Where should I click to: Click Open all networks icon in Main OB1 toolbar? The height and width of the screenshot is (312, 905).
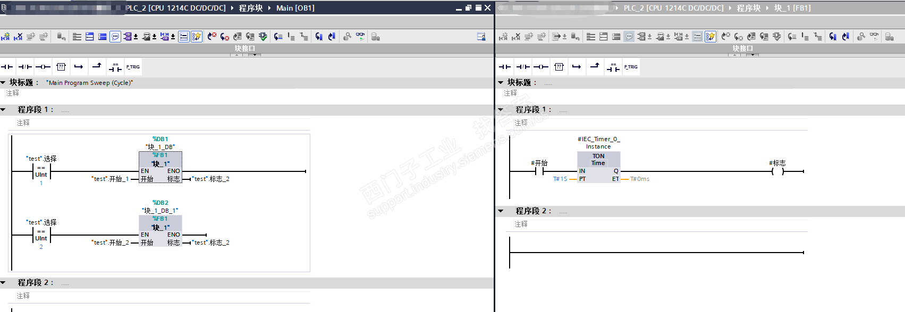point(90,37)
